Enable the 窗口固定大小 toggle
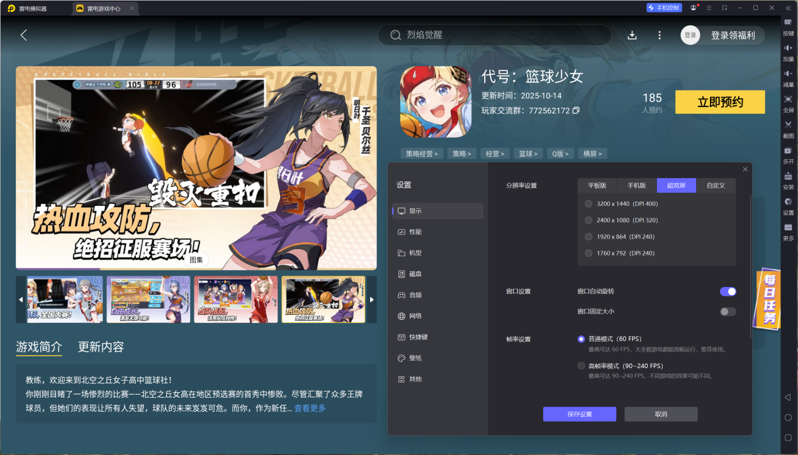 [728, 312]
